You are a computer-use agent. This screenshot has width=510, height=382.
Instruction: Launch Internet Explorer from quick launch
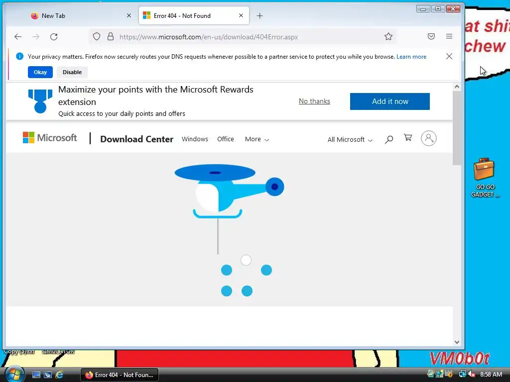coord(59,375)
